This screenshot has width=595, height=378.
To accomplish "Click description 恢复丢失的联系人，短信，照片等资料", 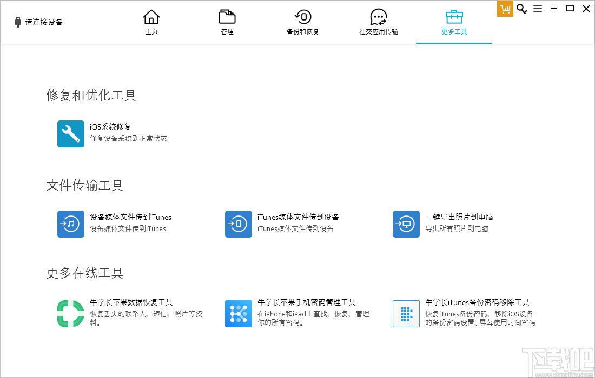I will [x=146, y=318].
